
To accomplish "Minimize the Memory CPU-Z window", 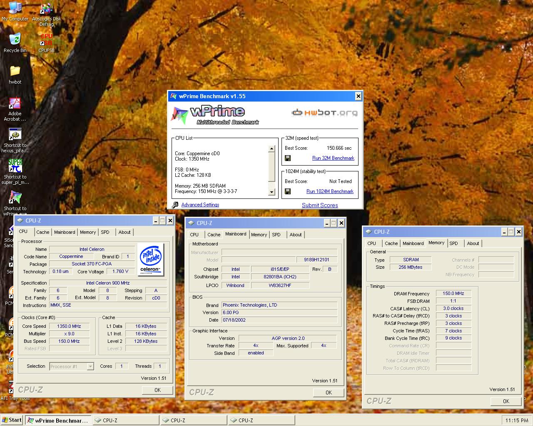I will click(504, 232).
